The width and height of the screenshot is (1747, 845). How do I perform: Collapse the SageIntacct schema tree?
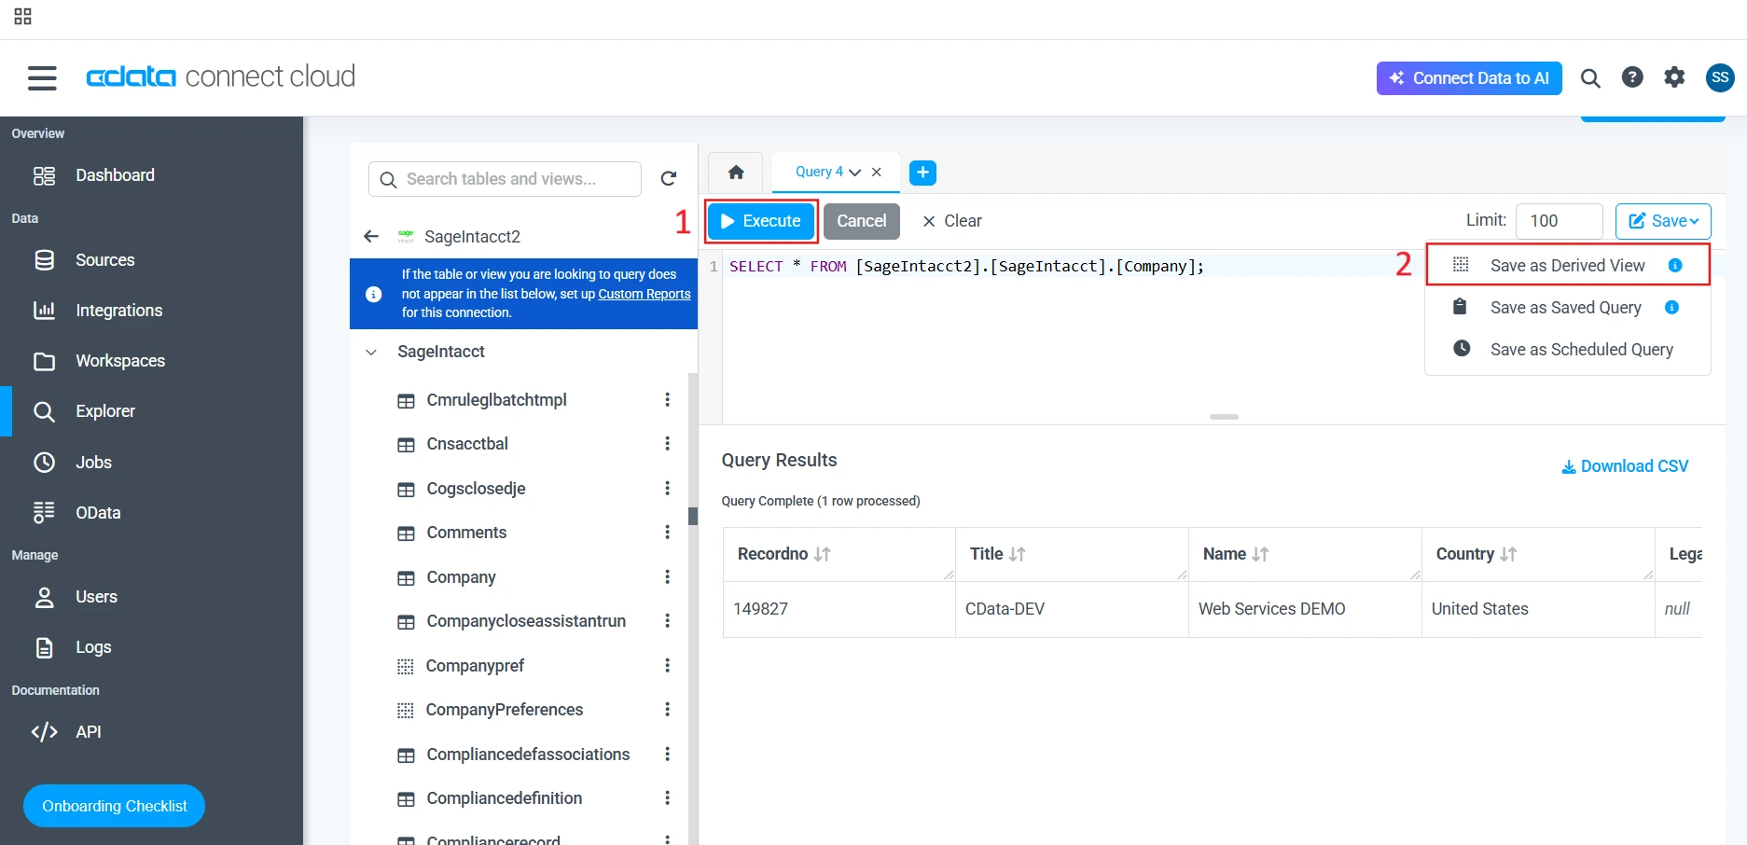[371, 352]
